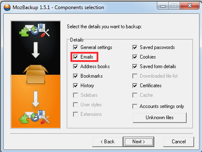
Task: Toggle the History checkbox
Action: pos(75,86)
